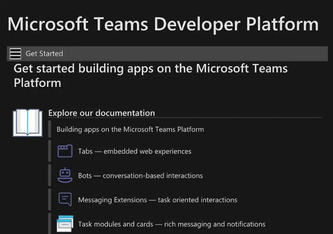Open Bots — conversation-based interactions link
This screenshot has width=333, height=234.
[x=140, y=175]
